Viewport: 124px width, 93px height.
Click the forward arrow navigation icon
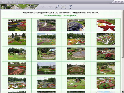[50, 7]
